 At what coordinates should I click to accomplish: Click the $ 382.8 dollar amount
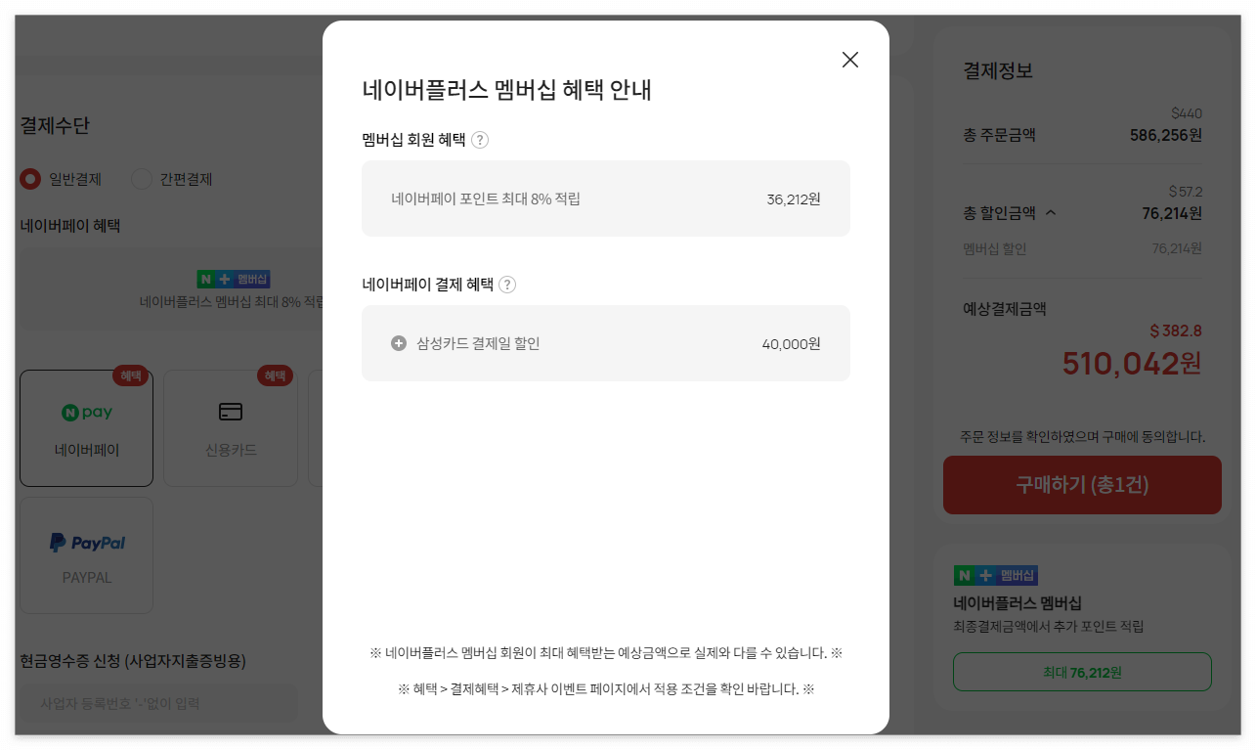tap(1176, 331)
